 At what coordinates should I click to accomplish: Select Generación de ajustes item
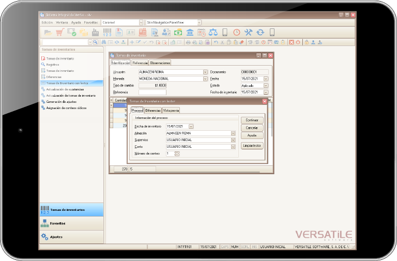pos(62,102)
